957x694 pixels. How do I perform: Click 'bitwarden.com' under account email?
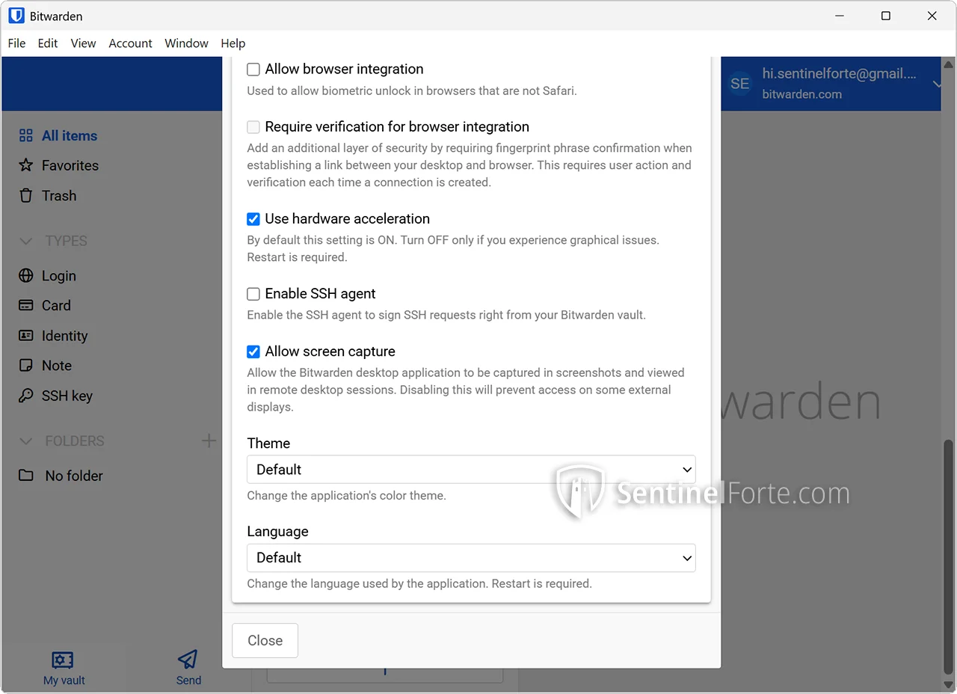coord(801,94)
